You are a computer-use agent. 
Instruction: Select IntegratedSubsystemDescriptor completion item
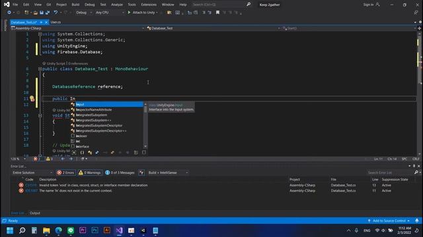pos(106,126)
